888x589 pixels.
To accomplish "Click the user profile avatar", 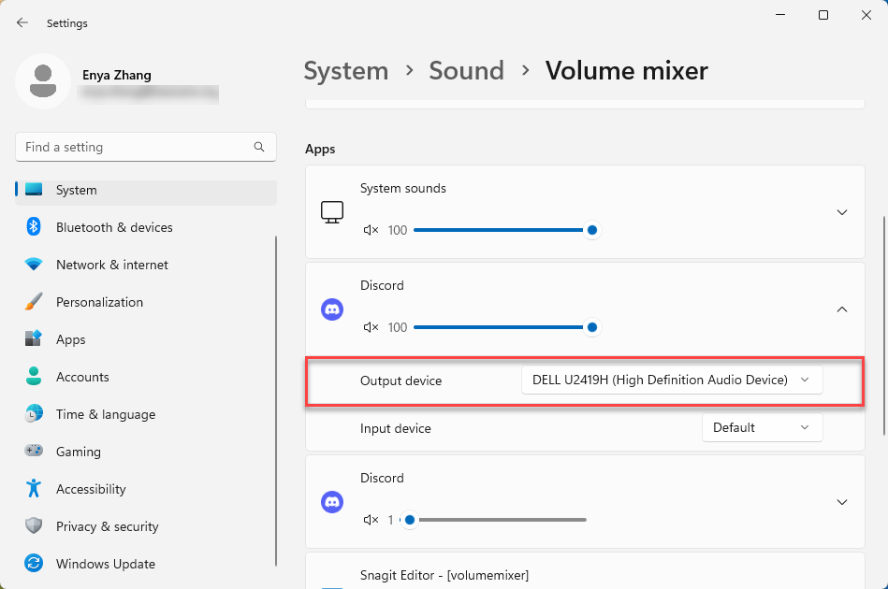I will tap(42, 81).
